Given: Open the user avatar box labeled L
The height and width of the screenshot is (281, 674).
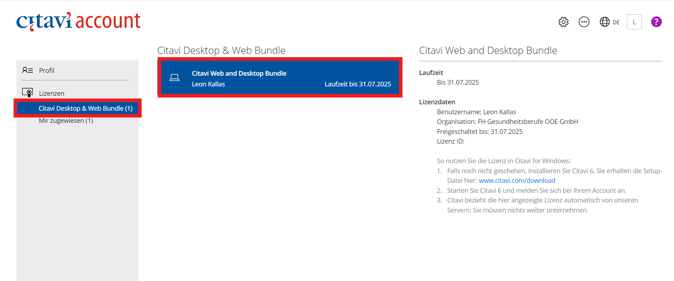Looking at the screenshot, I should coord(634,22).
